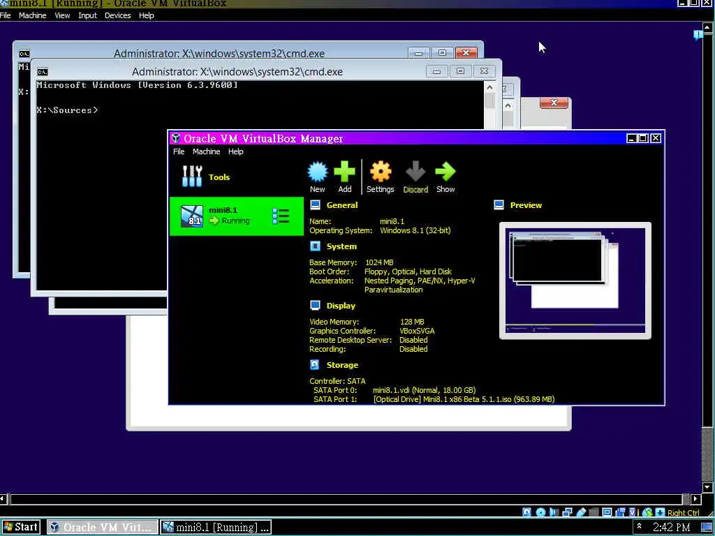The width and height of the screenshot is (715, 536).
Task: Click rear cmd.exe window system menu icon
Action: [24, 54]
